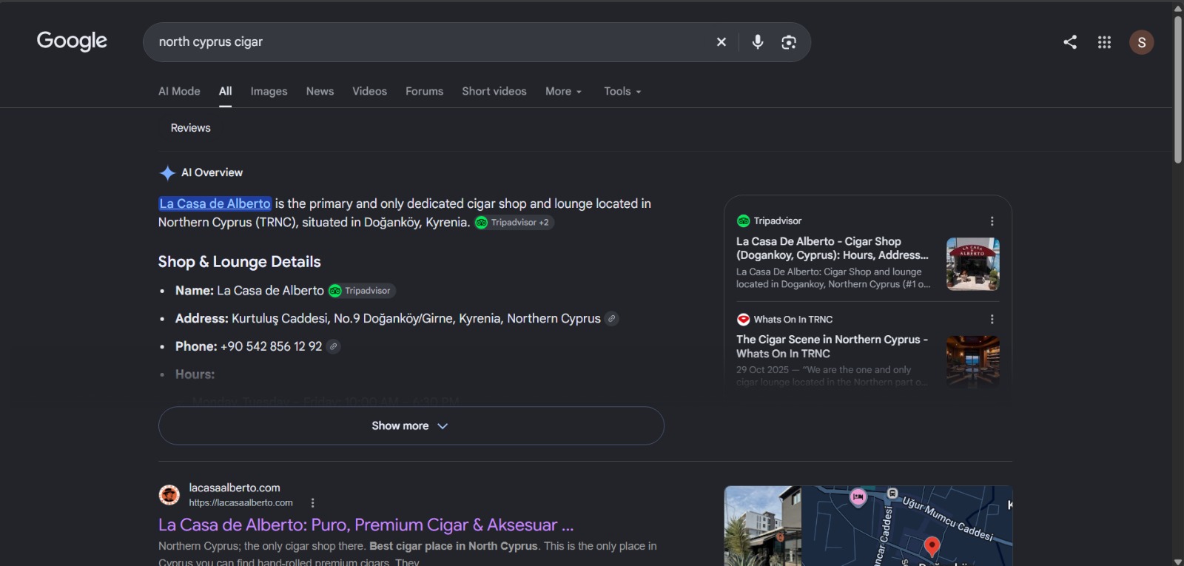Image resolution: width=1184 pixels, height=566 pixels.
Task: Open Tripadvisor +2 source chip
Action: point(514,223)
